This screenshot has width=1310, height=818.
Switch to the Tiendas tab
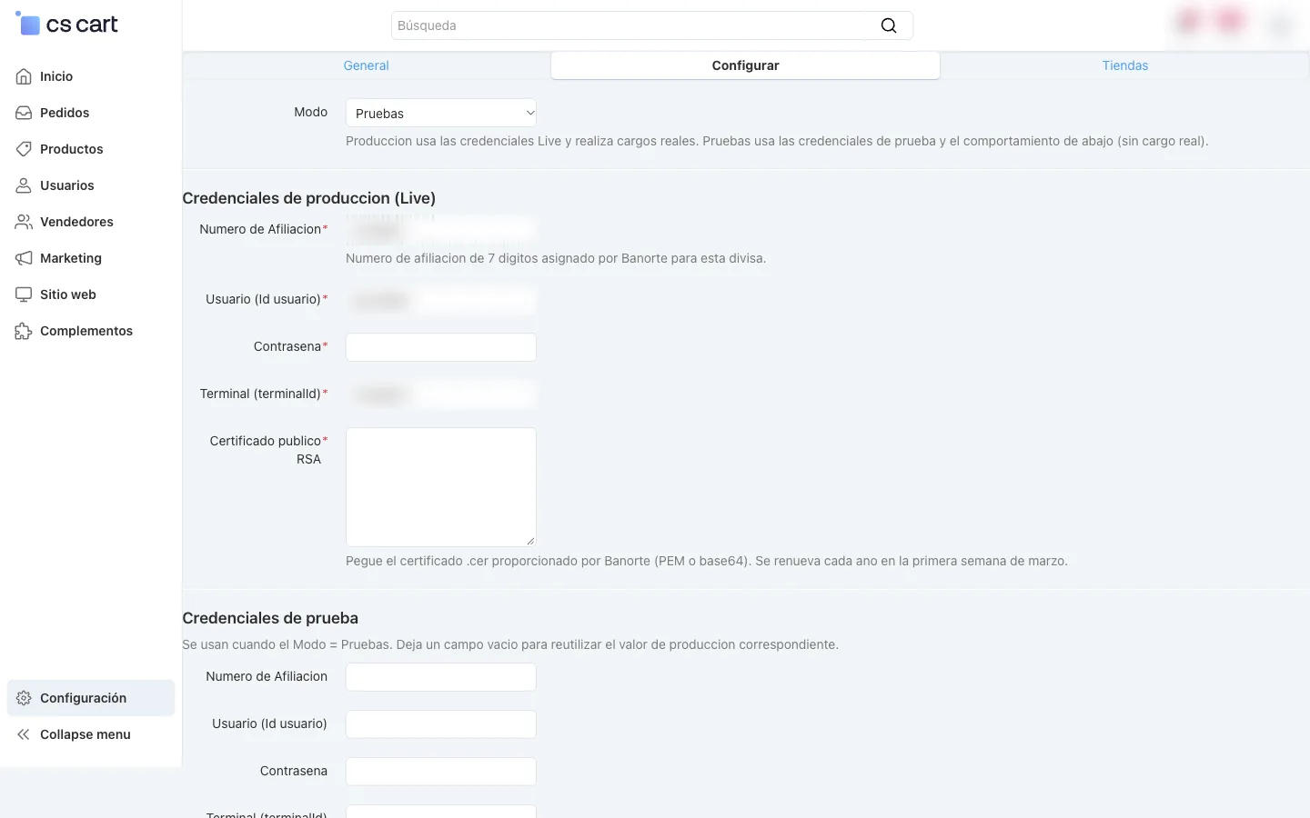point(1125,65)
